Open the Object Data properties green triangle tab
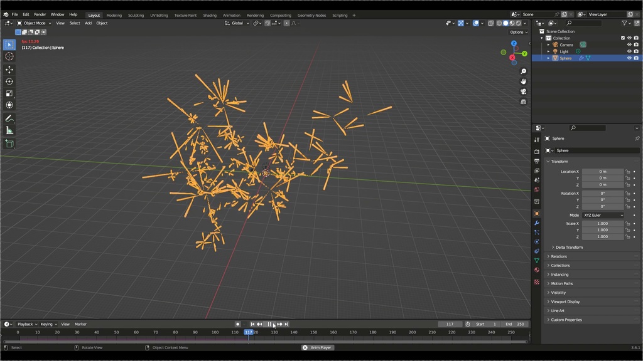The height and width of the screenshot is (361, 643). tap(537, 261)
